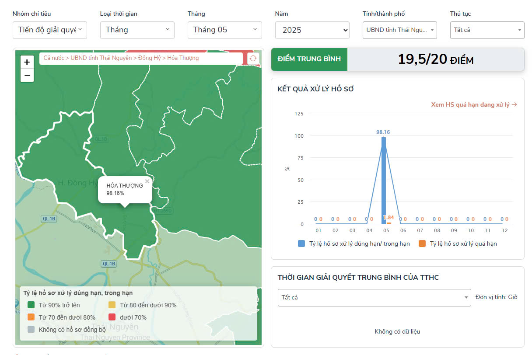Image resolution: width=532 pixels, height=355 pixels.
Task: Click the H. Đồng Hỷ map label
Action: tap(78, 183)
